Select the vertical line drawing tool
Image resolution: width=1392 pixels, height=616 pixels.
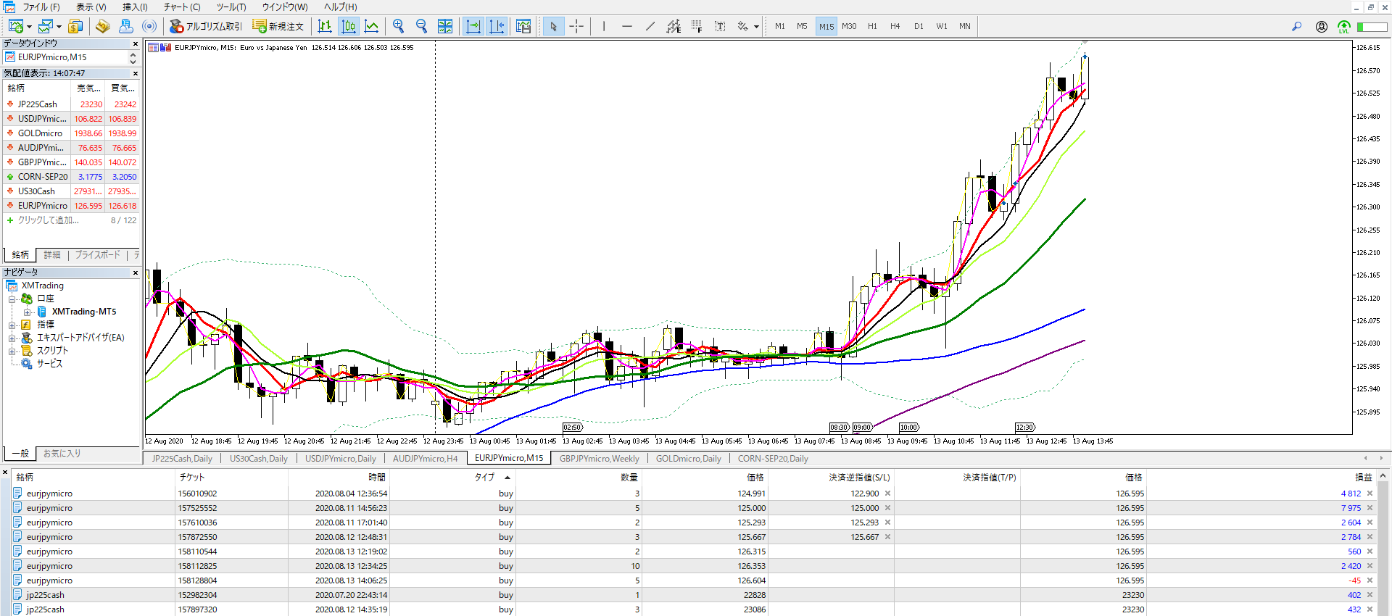point(604,26)
